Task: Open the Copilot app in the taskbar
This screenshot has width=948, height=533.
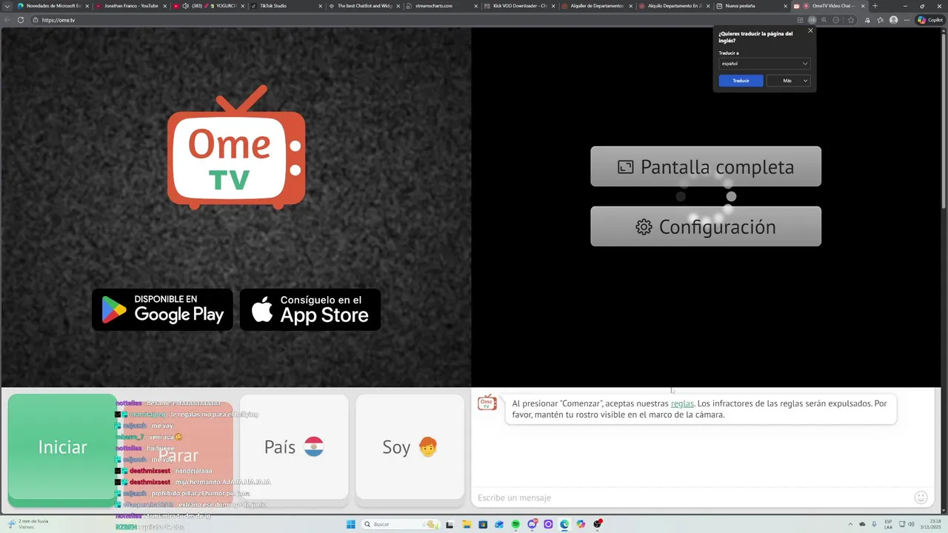Action: [x=581, y=524]
